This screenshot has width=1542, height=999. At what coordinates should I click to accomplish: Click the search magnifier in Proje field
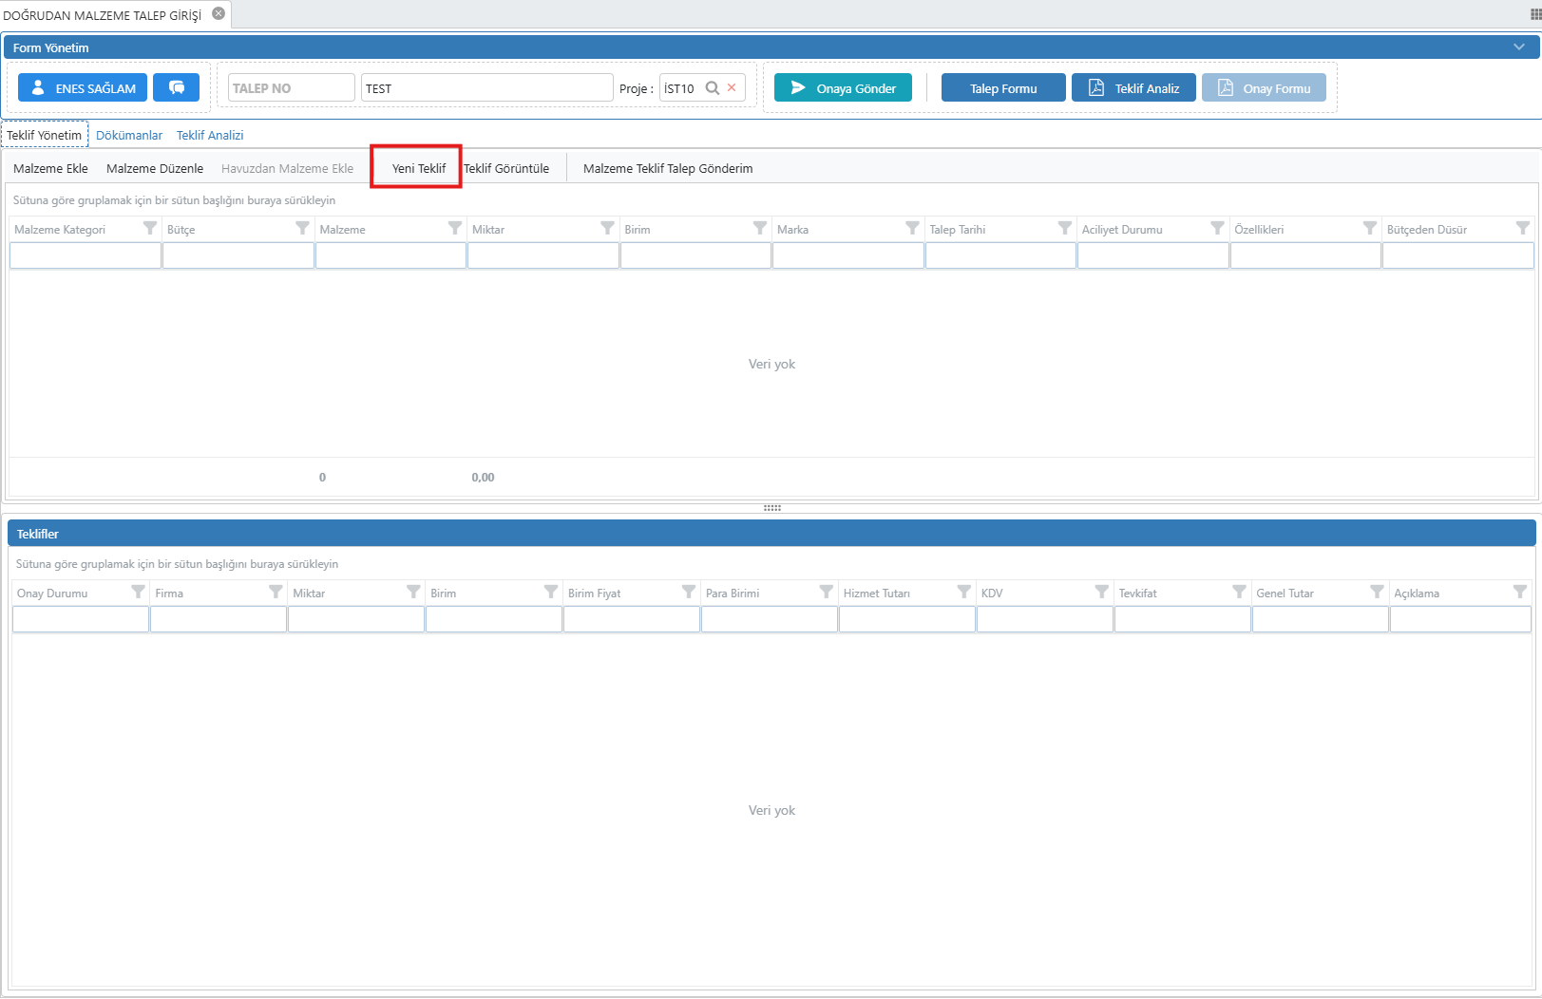click(x=712, y=88)
